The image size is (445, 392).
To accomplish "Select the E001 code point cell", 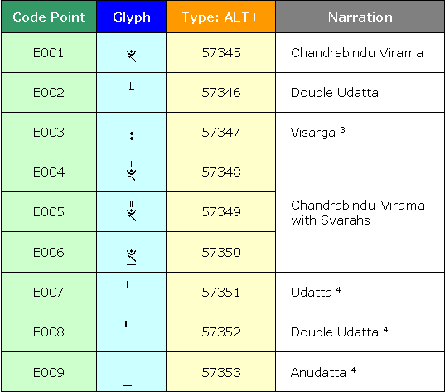I will [49, 53].
